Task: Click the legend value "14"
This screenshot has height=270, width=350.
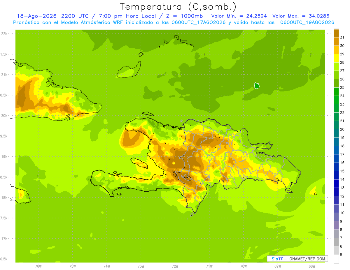Action: coord(342,179)
